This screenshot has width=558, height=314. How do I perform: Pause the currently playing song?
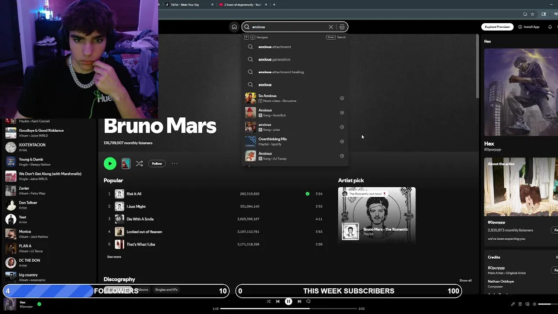coord(289,301)
